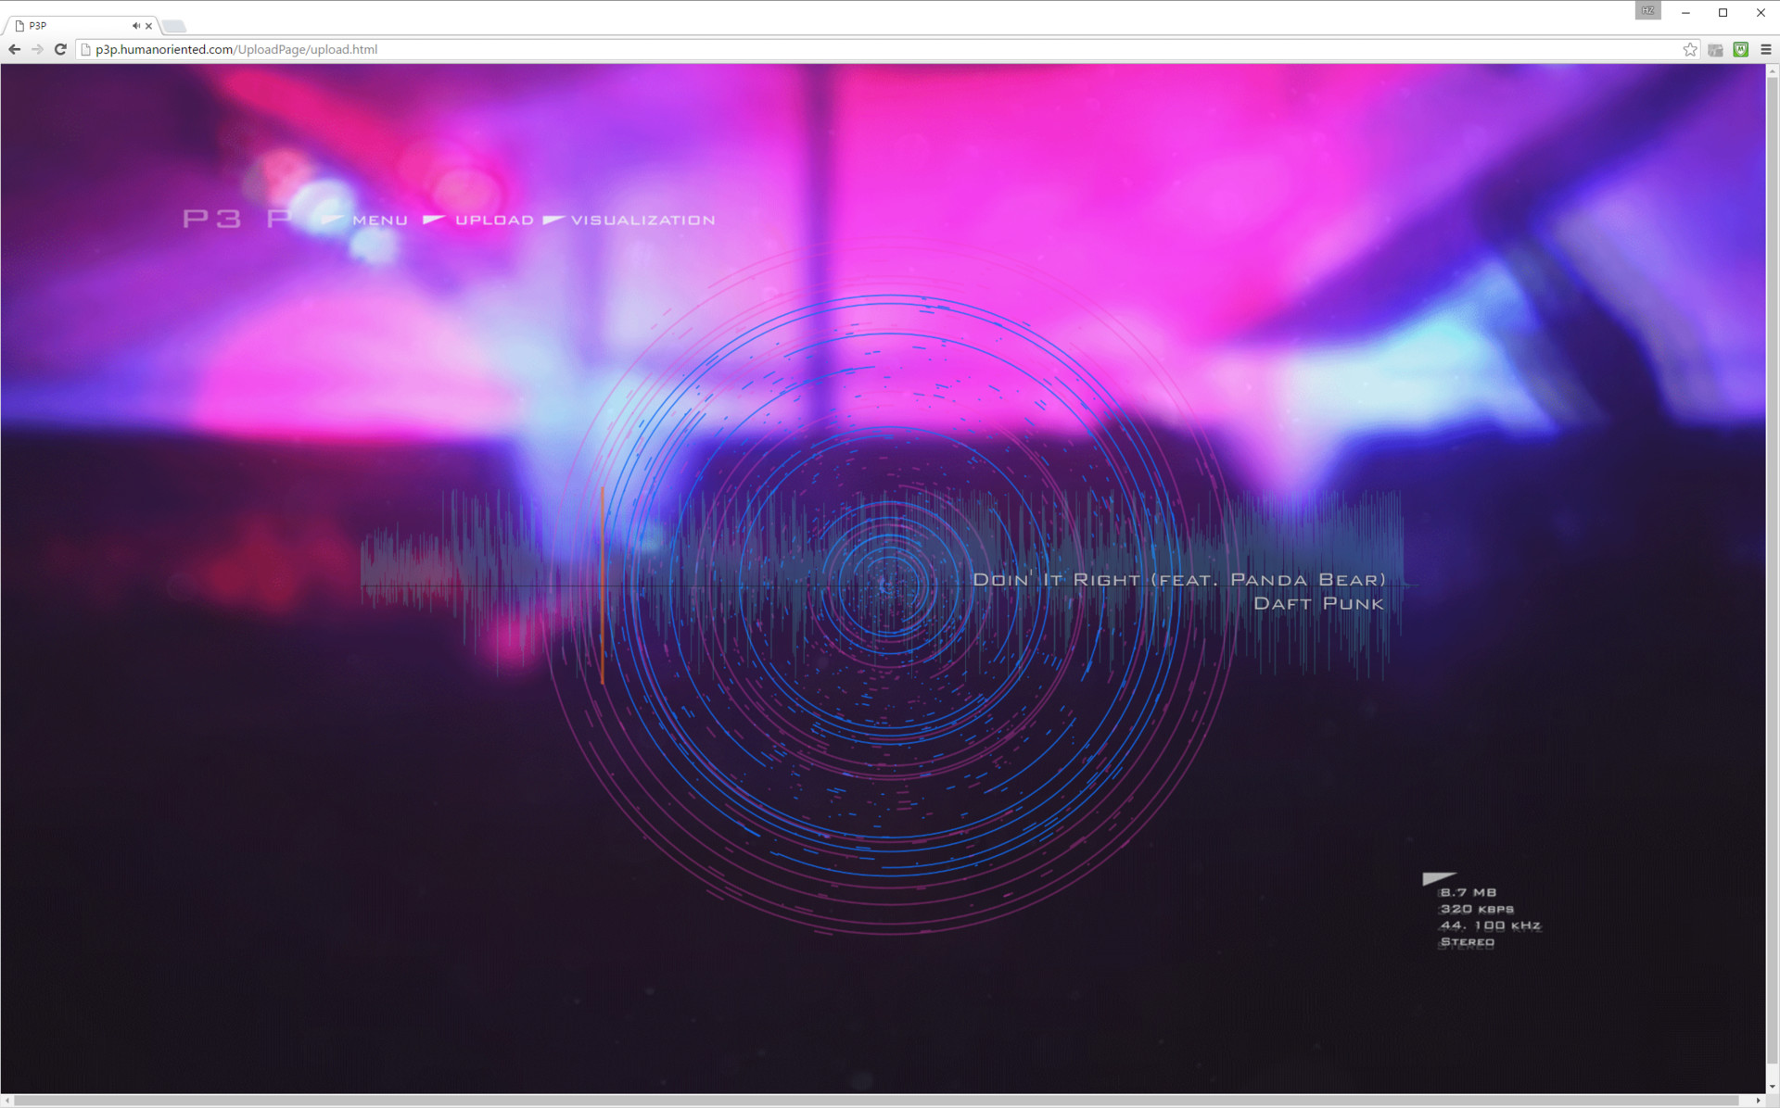1780x1108 pixels.
Task: Open the bookmarks folder icon near the star
Action: coord(1714,49)
